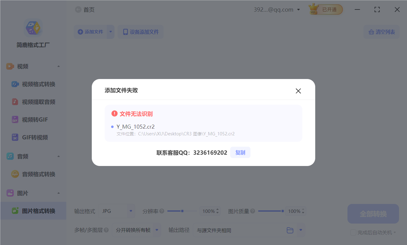Viewport: 407px width, 245px height.
Task: Expand the 多帧/多图层 options dropdown
Action: (x=157, y=230)
